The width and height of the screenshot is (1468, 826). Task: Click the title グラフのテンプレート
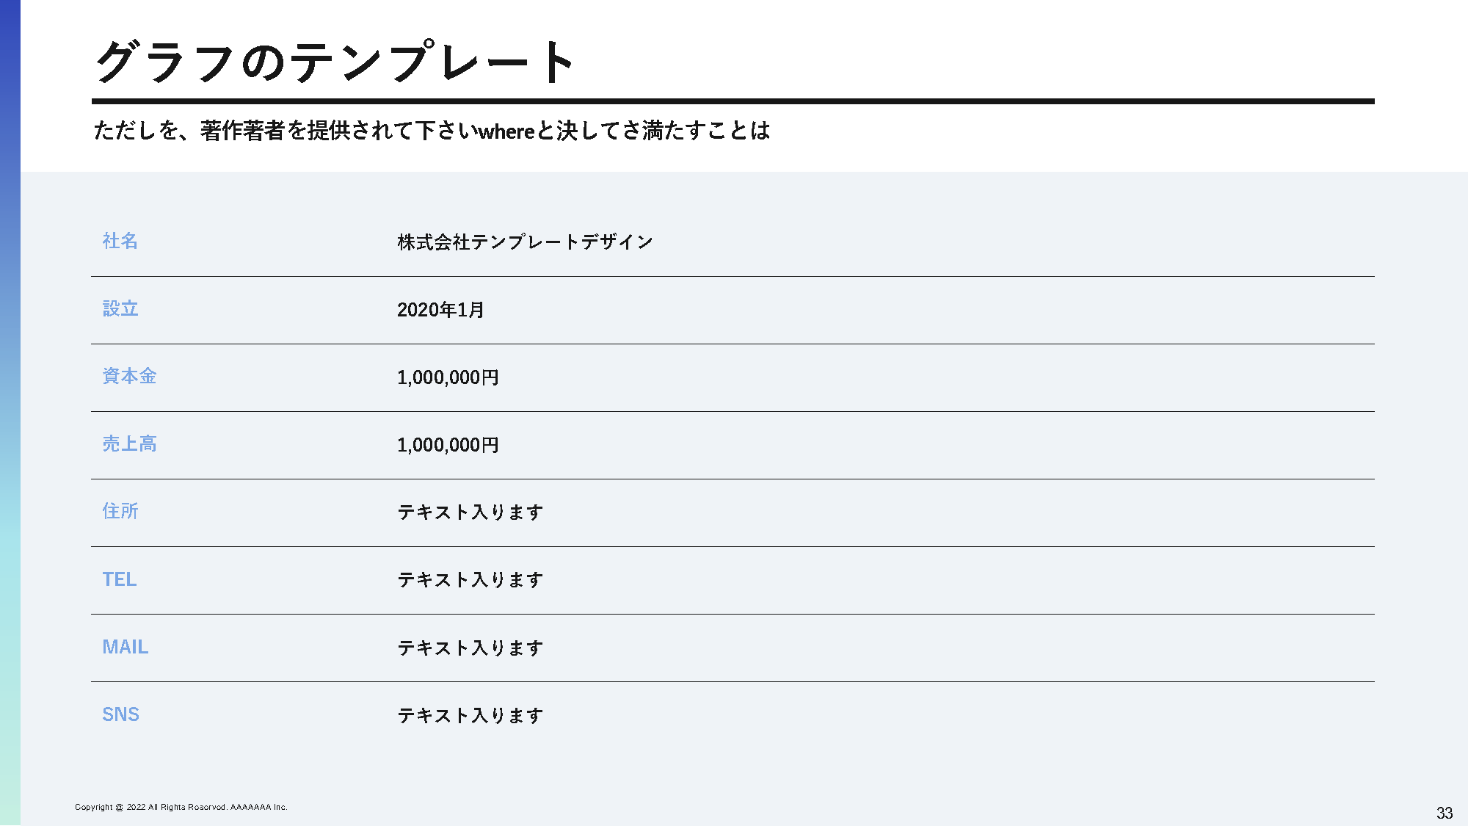pyautogui.click(x=335, y=62)
